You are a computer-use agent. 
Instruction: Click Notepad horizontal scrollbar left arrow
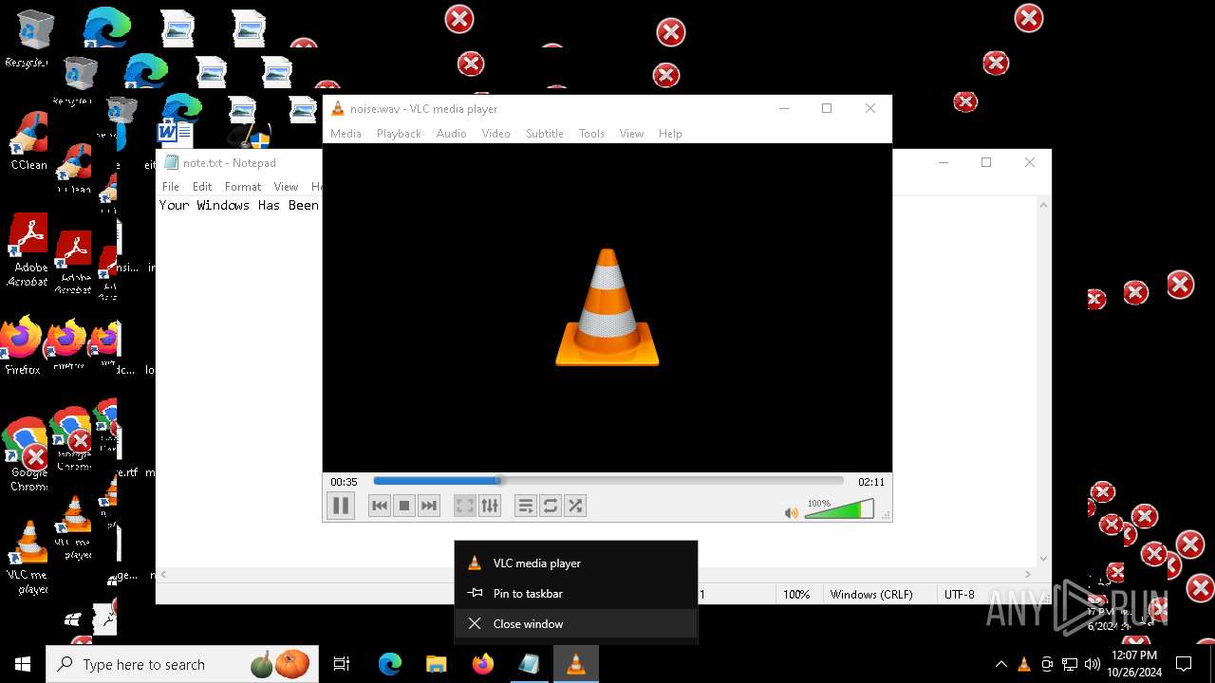pos(164,574)
